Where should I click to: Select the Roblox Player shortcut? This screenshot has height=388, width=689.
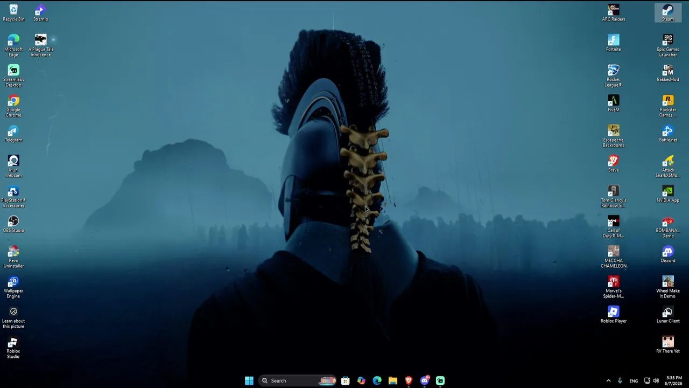614,315
